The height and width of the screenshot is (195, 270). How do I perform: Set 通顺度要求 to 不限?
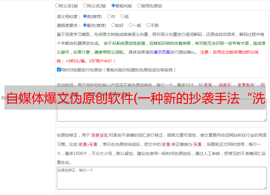pyautogui.click(x=148, y=25)
